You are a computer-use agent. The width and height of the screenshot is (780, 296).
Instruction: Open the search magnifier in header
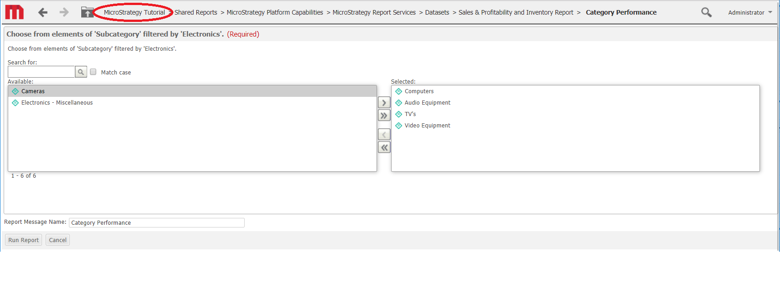click(706, 12)
